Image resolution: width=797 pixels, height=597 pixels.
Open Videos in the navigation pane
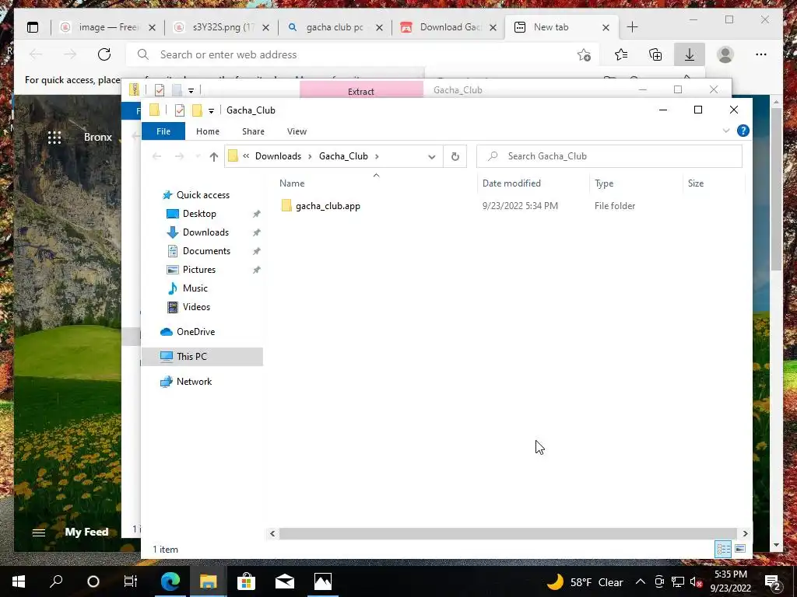pos(196,306)
